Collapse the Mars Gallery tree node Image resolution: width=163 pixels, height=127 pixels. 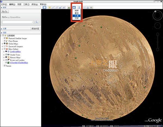pyautogui.click(x=2, y=49)
